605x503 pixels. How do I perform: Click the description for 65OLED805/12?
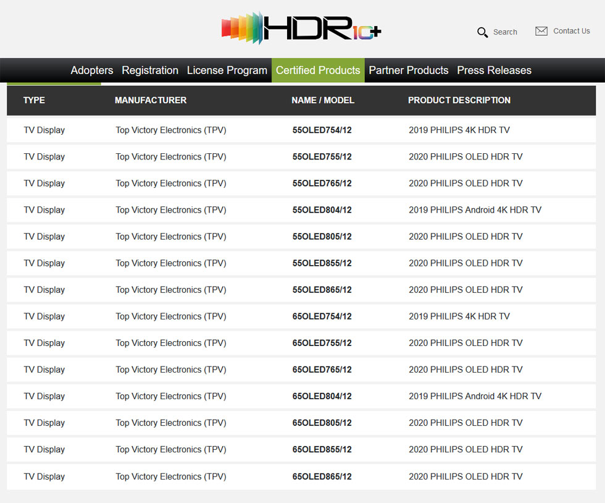(x=465, y=423)
